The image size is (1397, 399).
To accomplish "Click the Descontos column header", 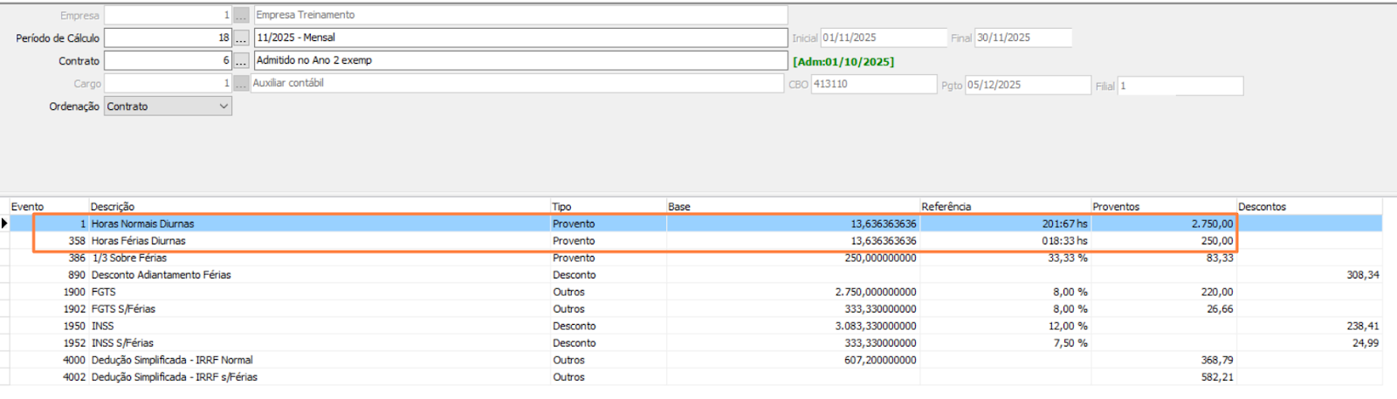I will [x=1262, y=207].
